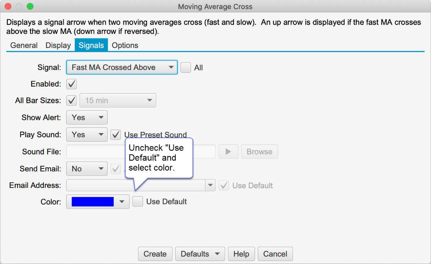Expand the Signal dropdown list
Screen dimensions: 431x264
(122, 67)
